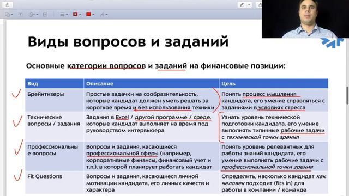
Task: Select the Note annotation tool
Action: [x=45, y=15]
